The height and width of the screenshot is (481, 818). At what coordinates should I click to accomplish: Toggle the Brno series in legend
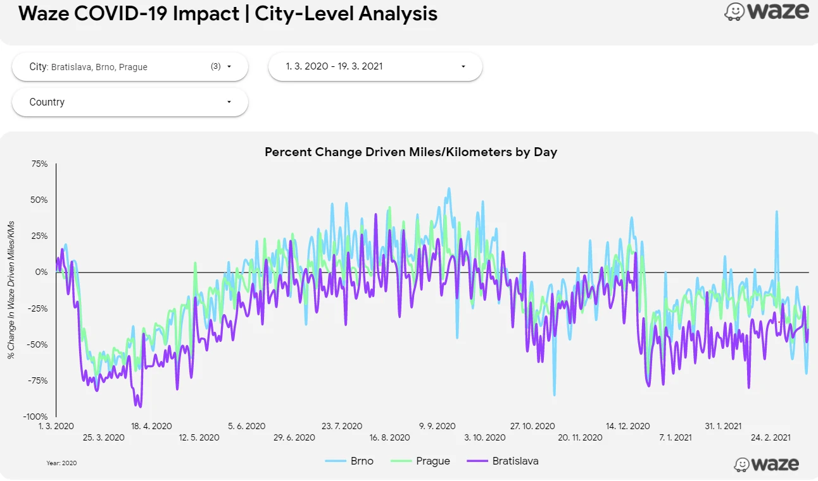tap(362, 461)
